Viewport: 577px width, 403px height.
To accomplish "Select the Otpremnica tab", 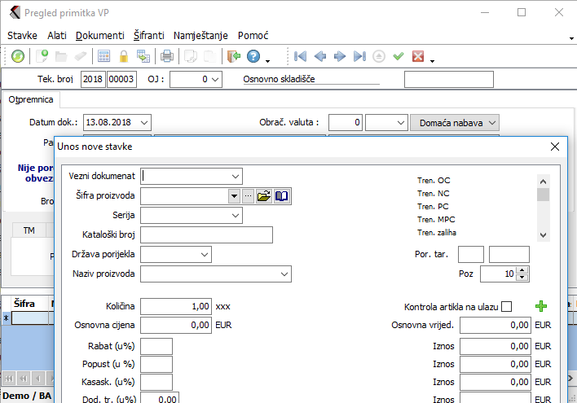I will (30, 99).
